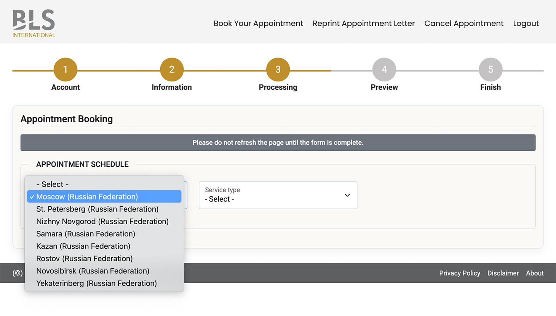The height and width of the screenshot is (316, 556).
Task: Select St. Petersburg (Russian Federation)
Action: 97,209
